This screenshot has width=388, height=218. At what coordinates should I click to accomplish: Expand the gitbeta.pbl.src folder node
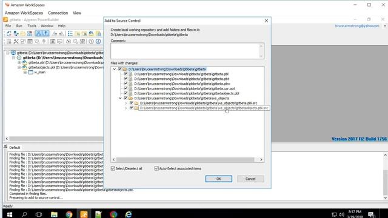point(126,103)
